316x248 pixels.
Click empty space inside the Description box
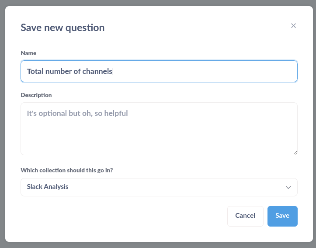[x=159, y=137]
